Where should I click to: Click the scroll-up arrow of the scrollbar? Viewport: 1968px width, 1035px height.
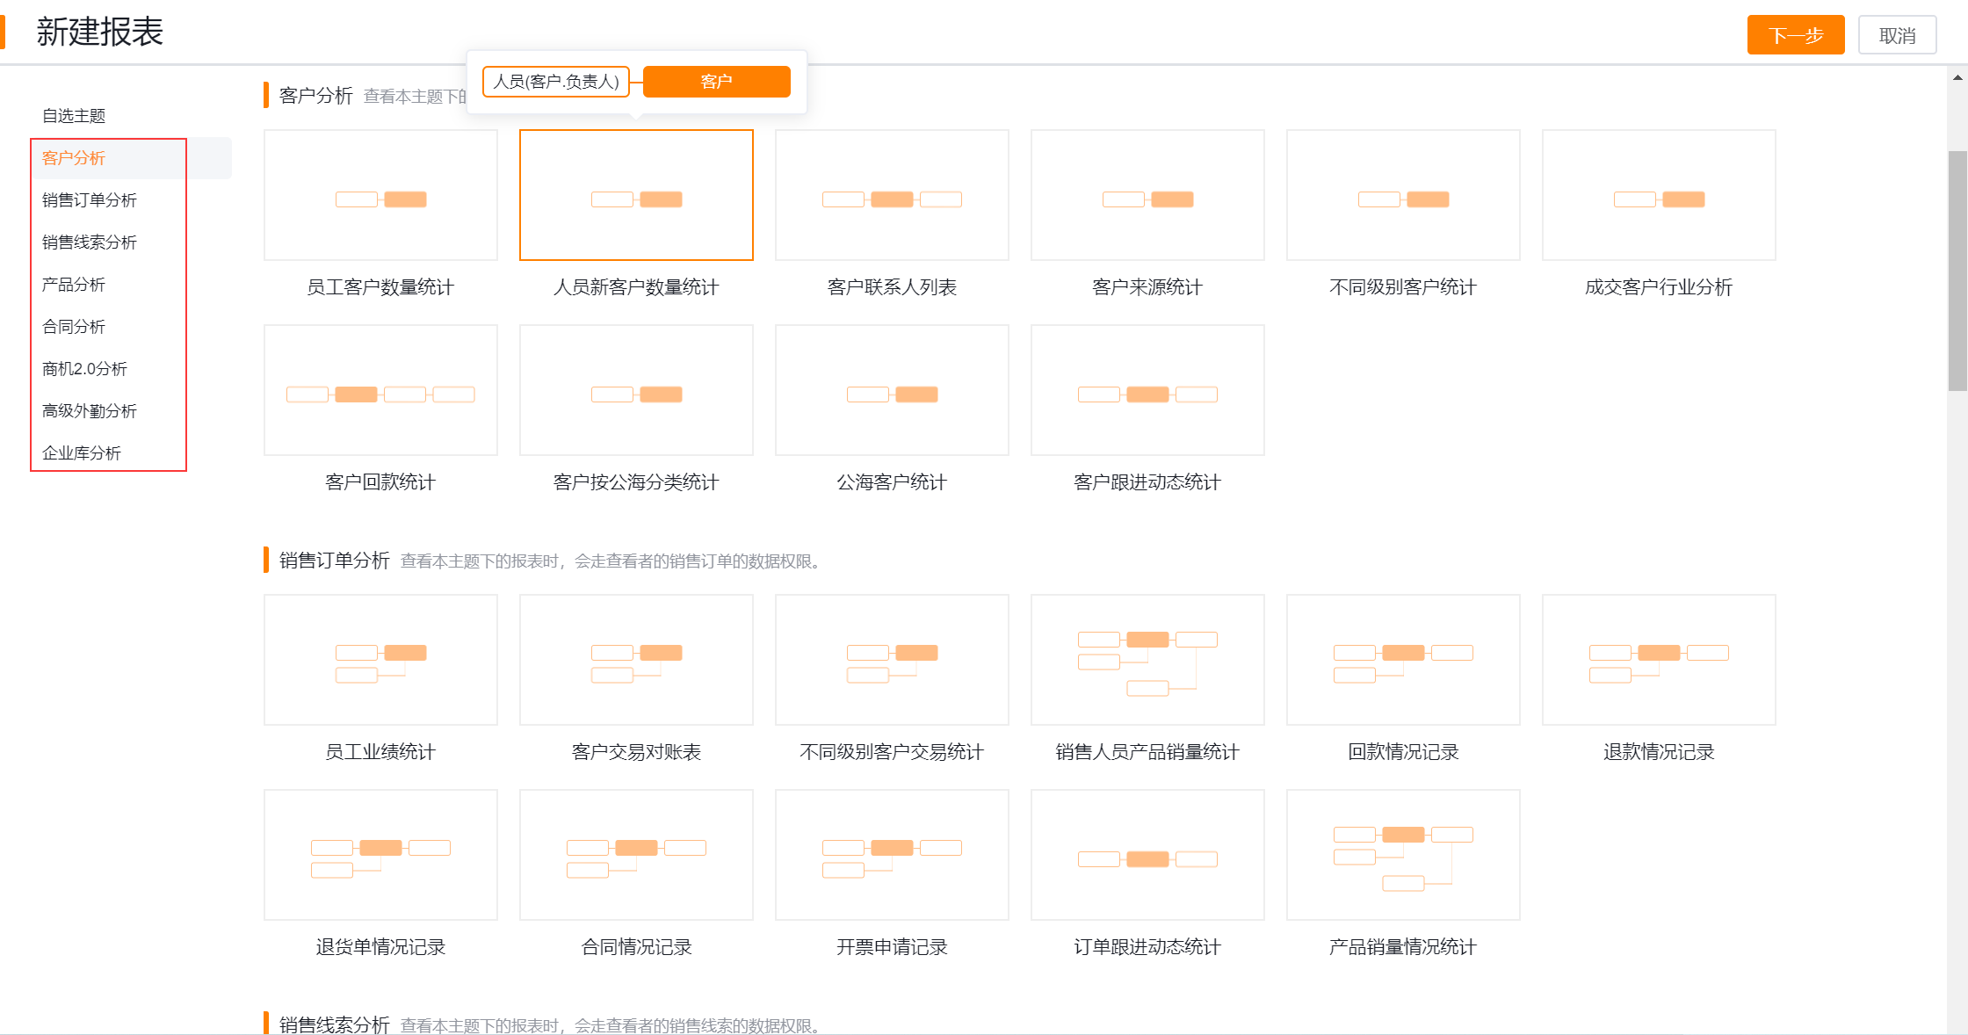(x=1957, y=77)
